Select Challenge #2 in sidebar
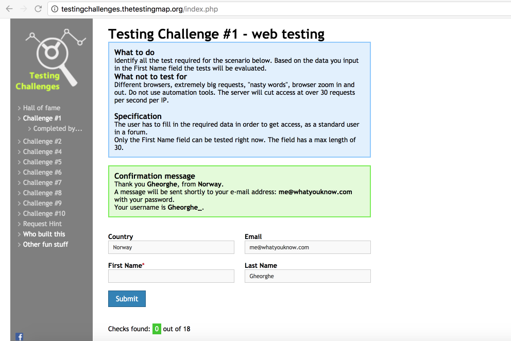The width and height of the screenshot is (511, 341). 42,141
